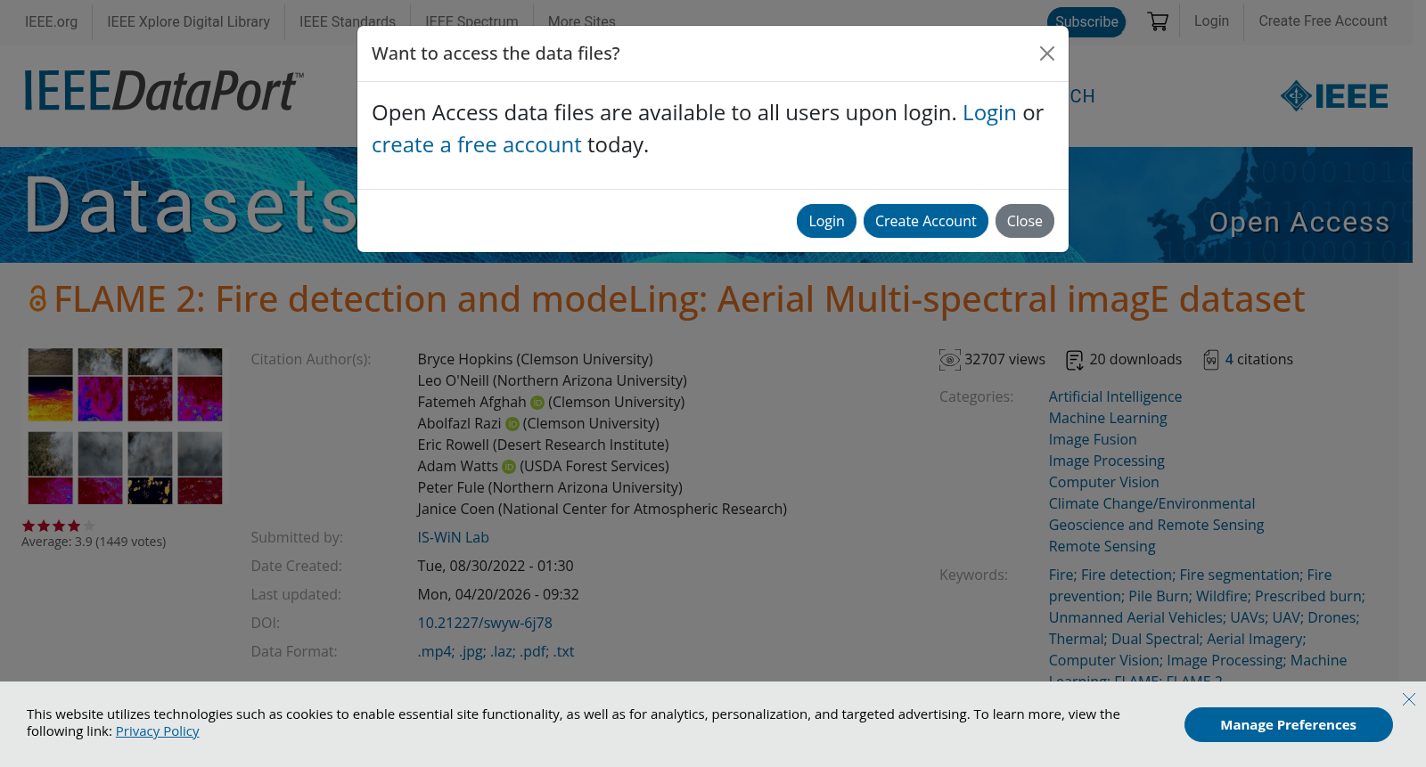Click the gray Close button
This screenshot has height=767, width=1426.
coord(1025,221)
